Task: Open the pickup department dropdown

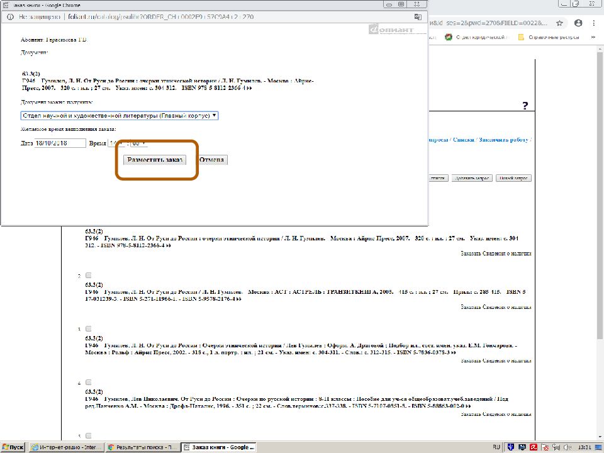Action: coord(120,116)
